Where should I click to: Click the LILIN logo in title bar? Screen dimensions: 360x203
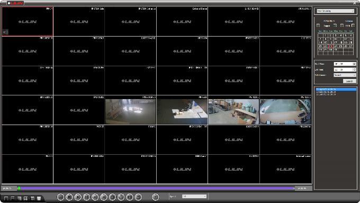pos(15,3)
